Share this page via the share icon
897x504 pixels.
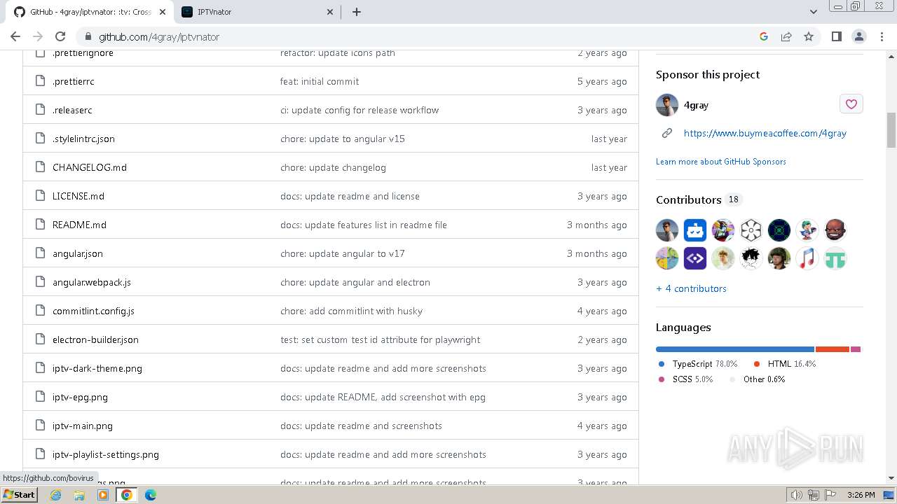[x=786, y=36]
